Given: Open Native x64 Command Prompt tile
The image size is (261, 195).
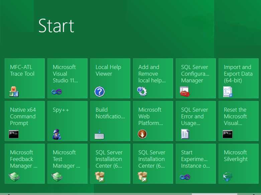Looking at the screenshot, I should click(x=24, y=121).
